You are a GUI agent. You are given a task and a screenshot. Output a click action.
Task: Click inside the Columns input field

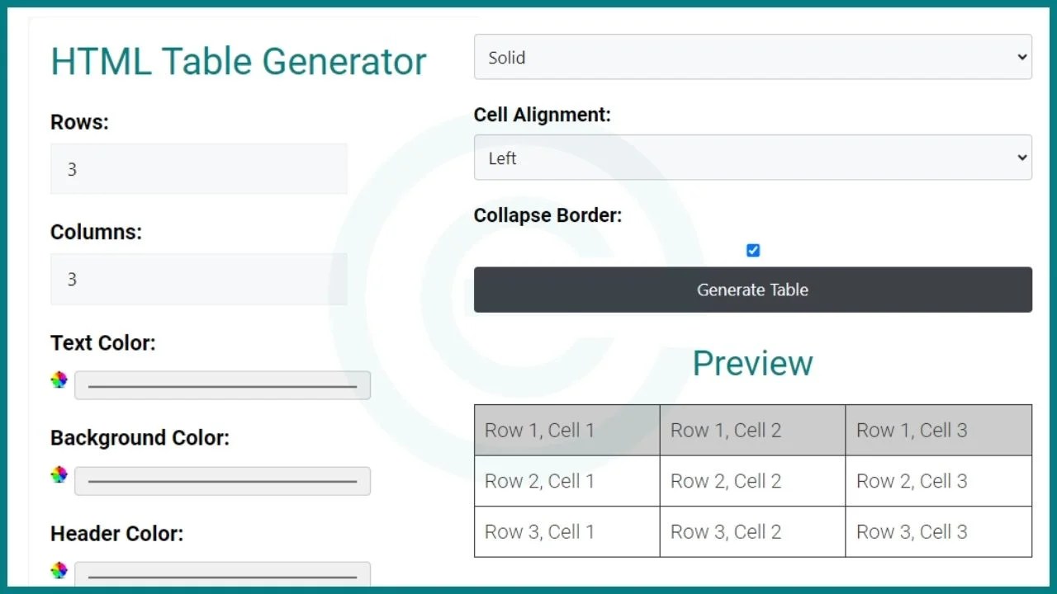click(x=198, y=279)
